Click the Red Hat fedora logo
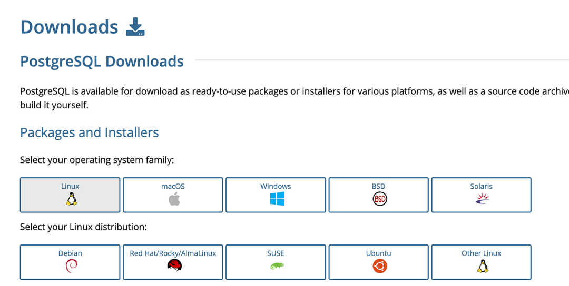Viewport: 569px width, 286px height. click(173, 265)
